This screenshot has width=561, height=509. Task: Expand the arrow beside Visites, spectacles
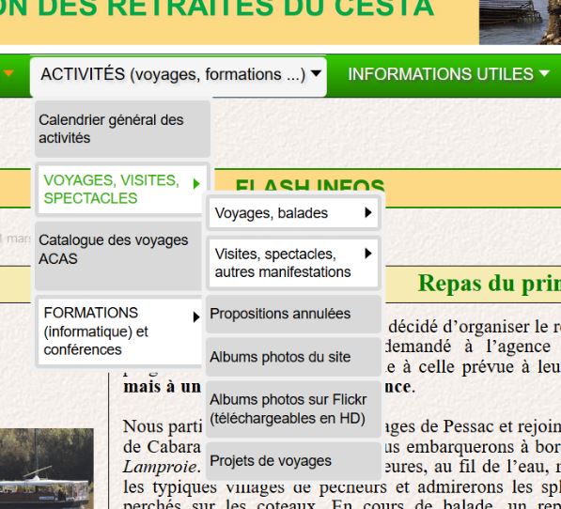(368, 254)
